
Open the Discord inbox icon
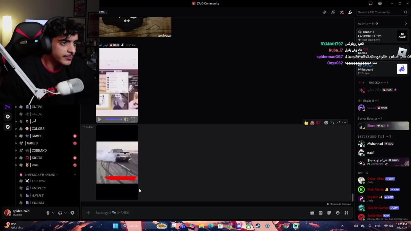(x=371, y=4)
